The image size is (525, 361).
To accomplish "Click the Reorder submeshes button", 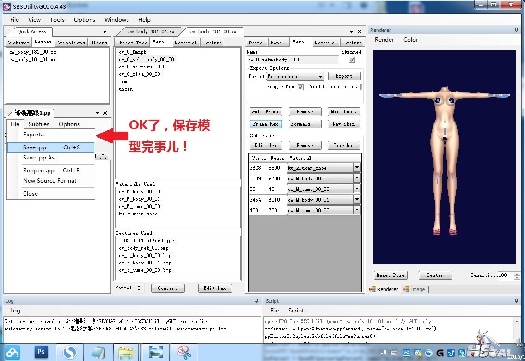I will 344,145.
